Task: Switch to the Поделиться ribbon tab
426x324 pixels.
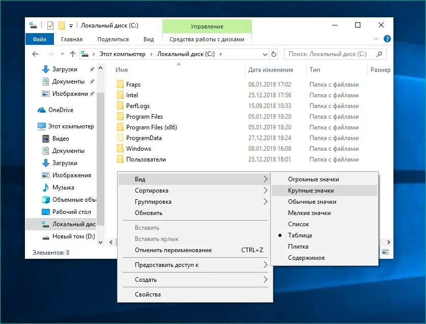Action: [x=113, y=39]
